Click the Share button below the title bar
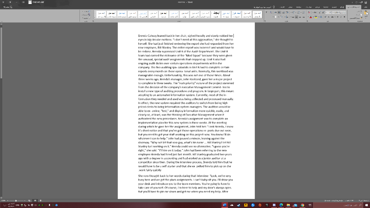 [8, 7]
